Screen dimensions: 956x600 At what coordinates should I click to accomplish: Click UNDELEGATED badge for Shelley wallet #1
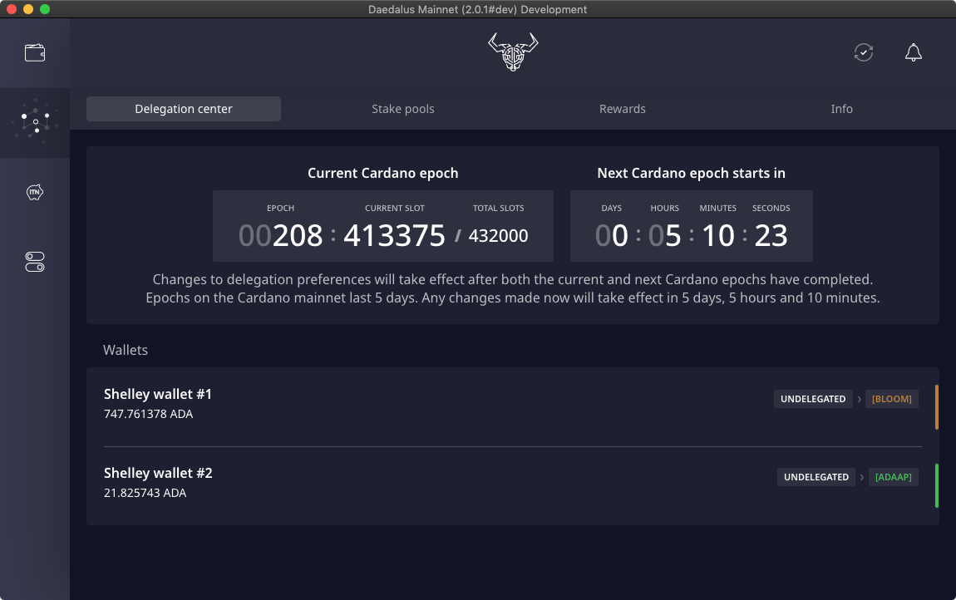pos(812,399)
